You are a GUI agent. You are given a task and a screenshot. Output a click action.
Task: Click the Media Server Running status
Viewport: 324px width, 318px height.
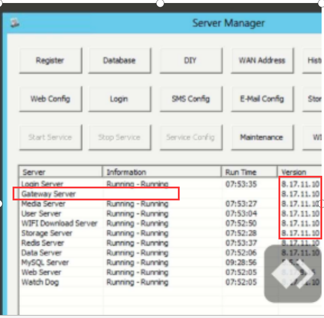click(x=137, y=204)
